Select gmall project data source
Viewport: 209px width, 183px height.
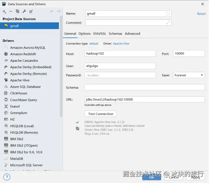[29, 26]
